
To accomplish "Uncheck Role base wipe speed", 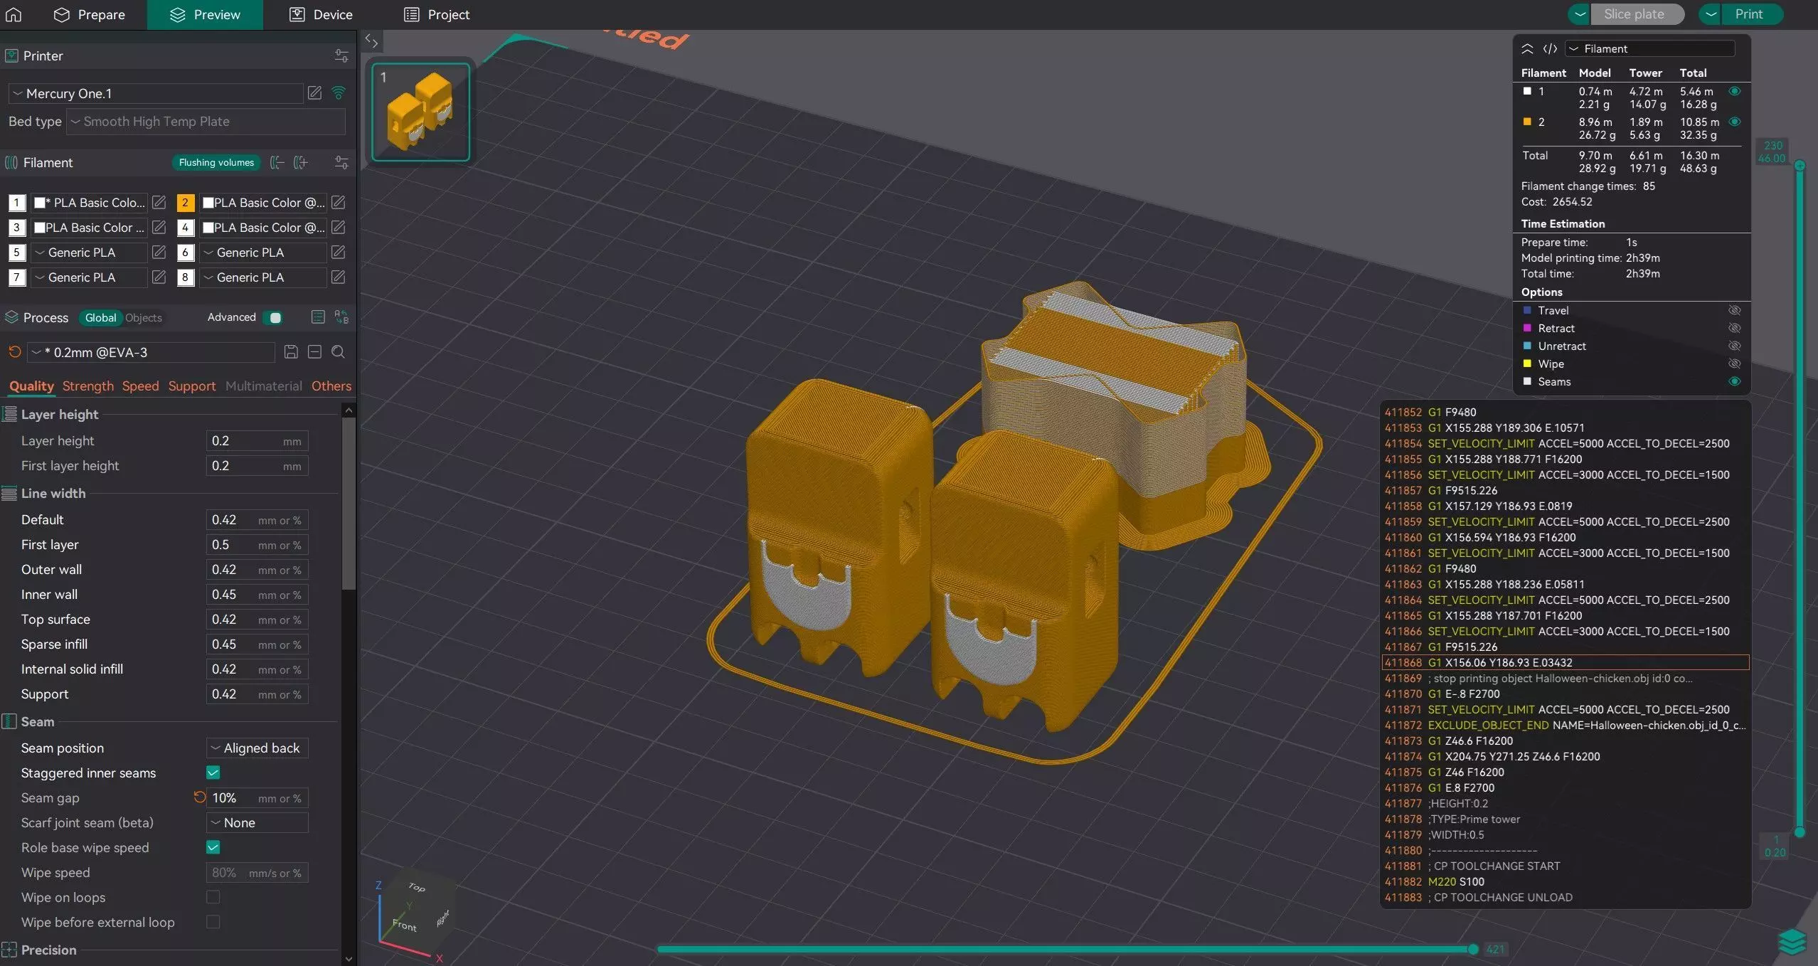I will (x=213, y=847).
